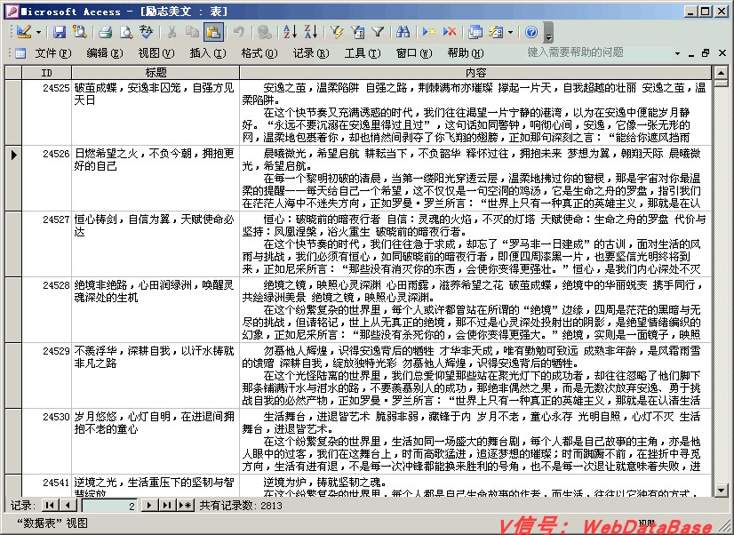Click title cell 破茧成蝶，安逸非囚笼

(156, 112)
